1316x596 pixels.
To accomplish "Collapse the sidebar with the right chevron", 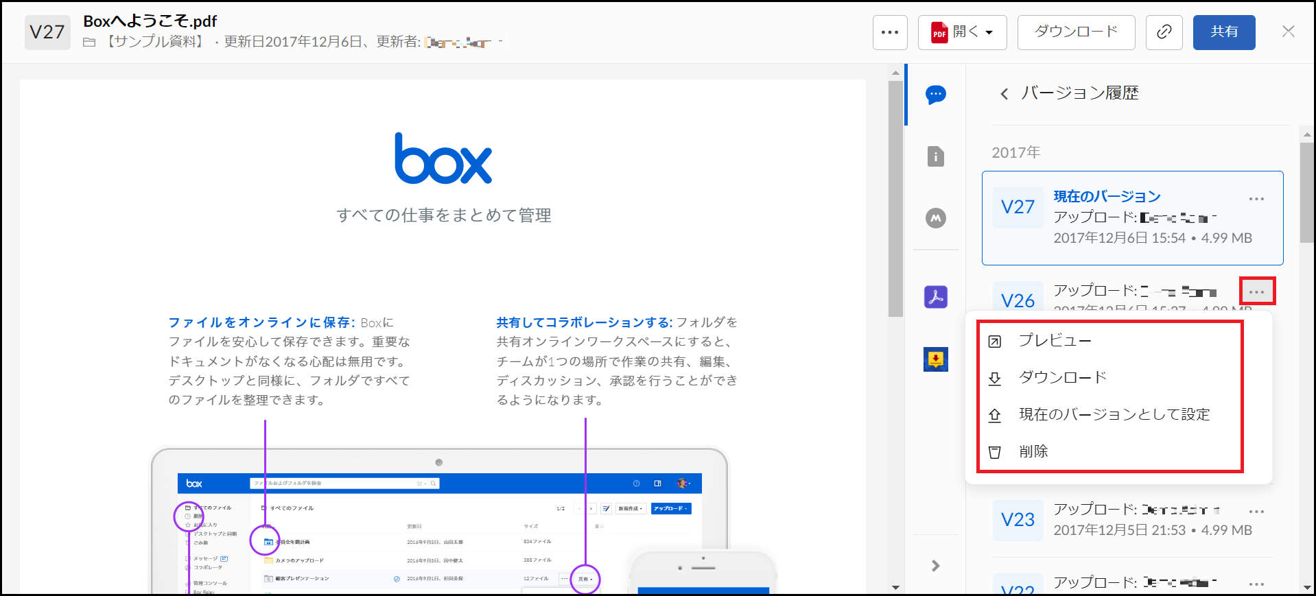I will point(935,566).
